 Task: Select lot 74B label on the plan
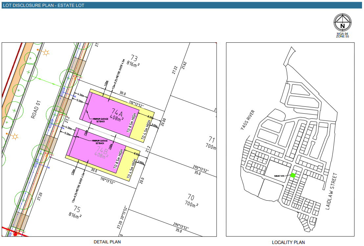coord(102,152)
